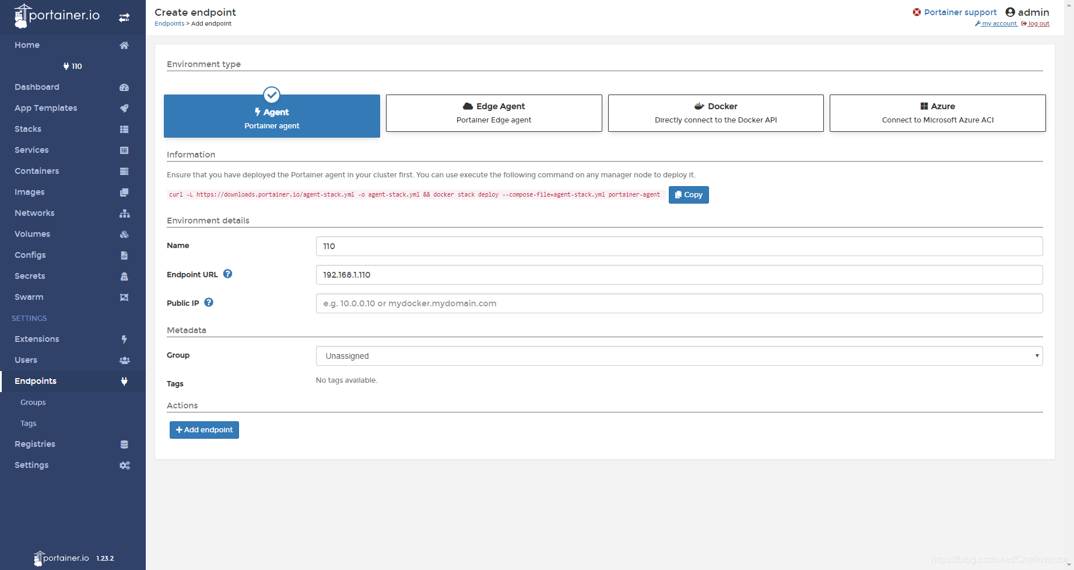The image size is (1074, 570).
Task: Click the Dashboard gauge icon
Action: coord(124,88)
